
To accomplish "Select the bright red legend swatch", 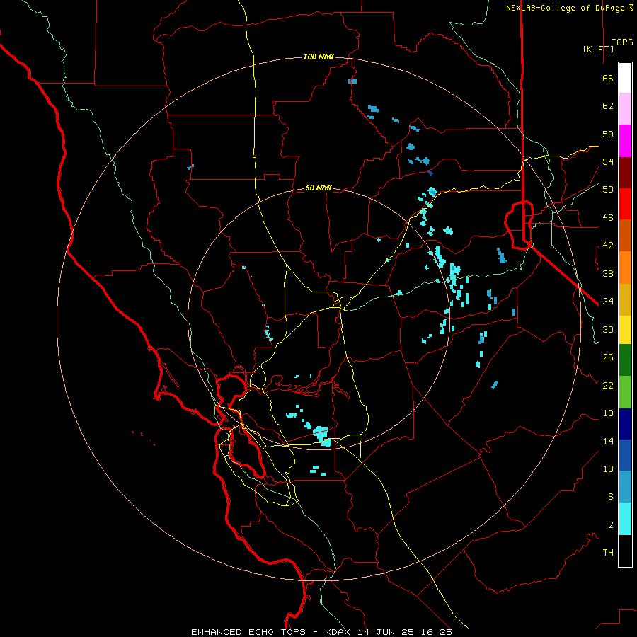I will point(625,204).
